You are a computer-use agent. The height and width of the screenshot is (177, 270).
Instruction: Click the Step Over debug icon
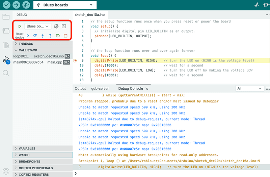(x=35, y=36)
